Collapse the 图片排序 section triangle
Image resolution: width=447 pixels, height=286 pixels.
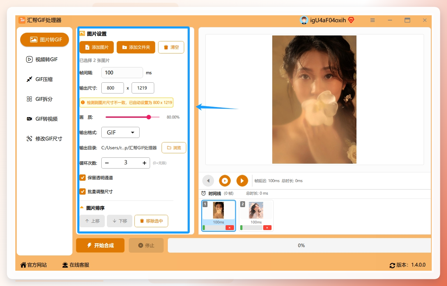tap(82, 207)
